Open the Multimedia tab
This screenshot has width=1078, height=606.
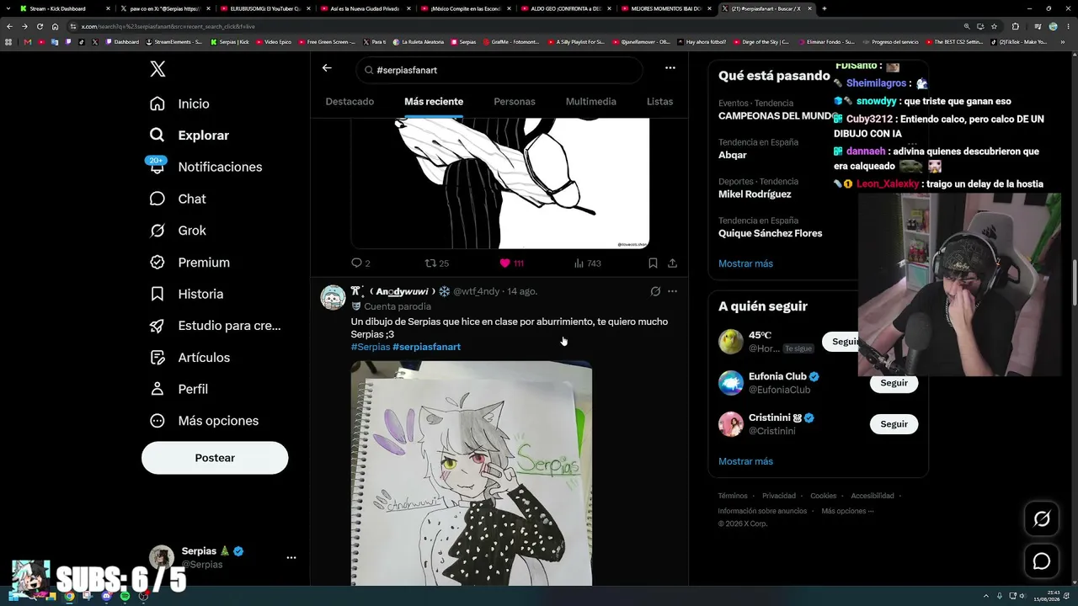pos(591,102)
